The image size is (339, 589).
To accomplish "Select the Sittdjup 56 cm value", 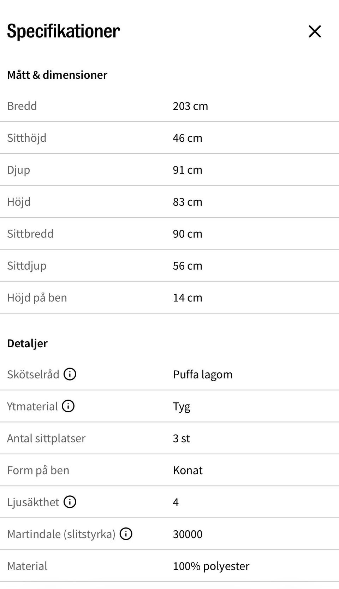I will pyautogui.click(x=188, y=266).
